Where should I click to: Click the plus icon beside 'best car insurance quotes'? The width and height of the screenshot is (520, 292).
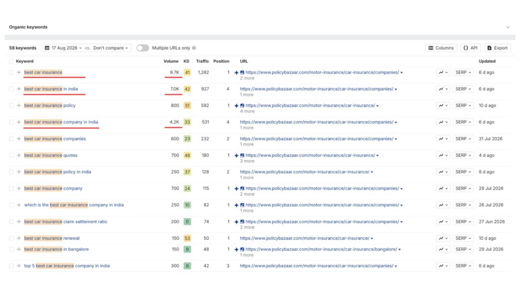(x=19, y=155)
